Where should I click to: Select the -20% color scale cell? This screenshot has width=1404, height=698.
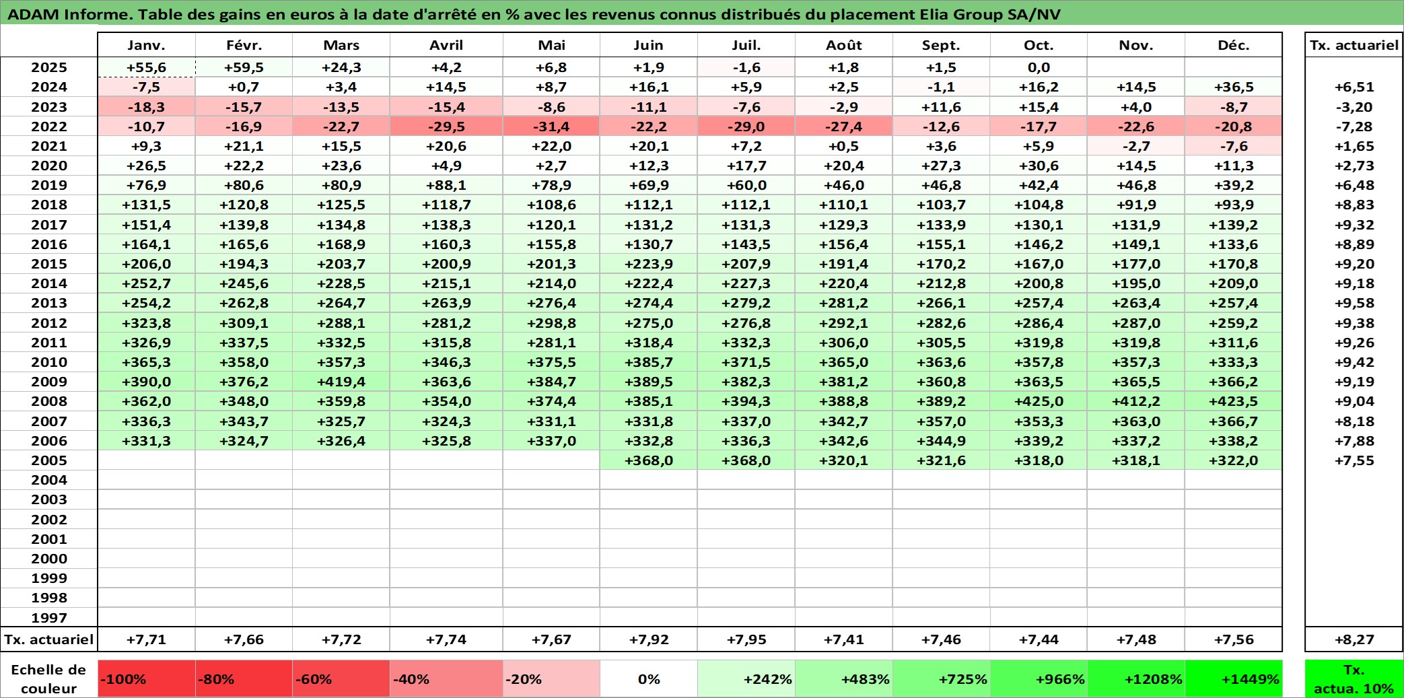click(x=551, y=678)
